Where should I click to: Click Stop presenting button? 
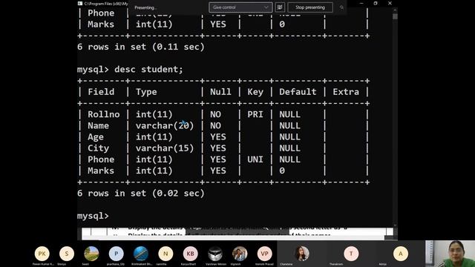coord(310,7)
